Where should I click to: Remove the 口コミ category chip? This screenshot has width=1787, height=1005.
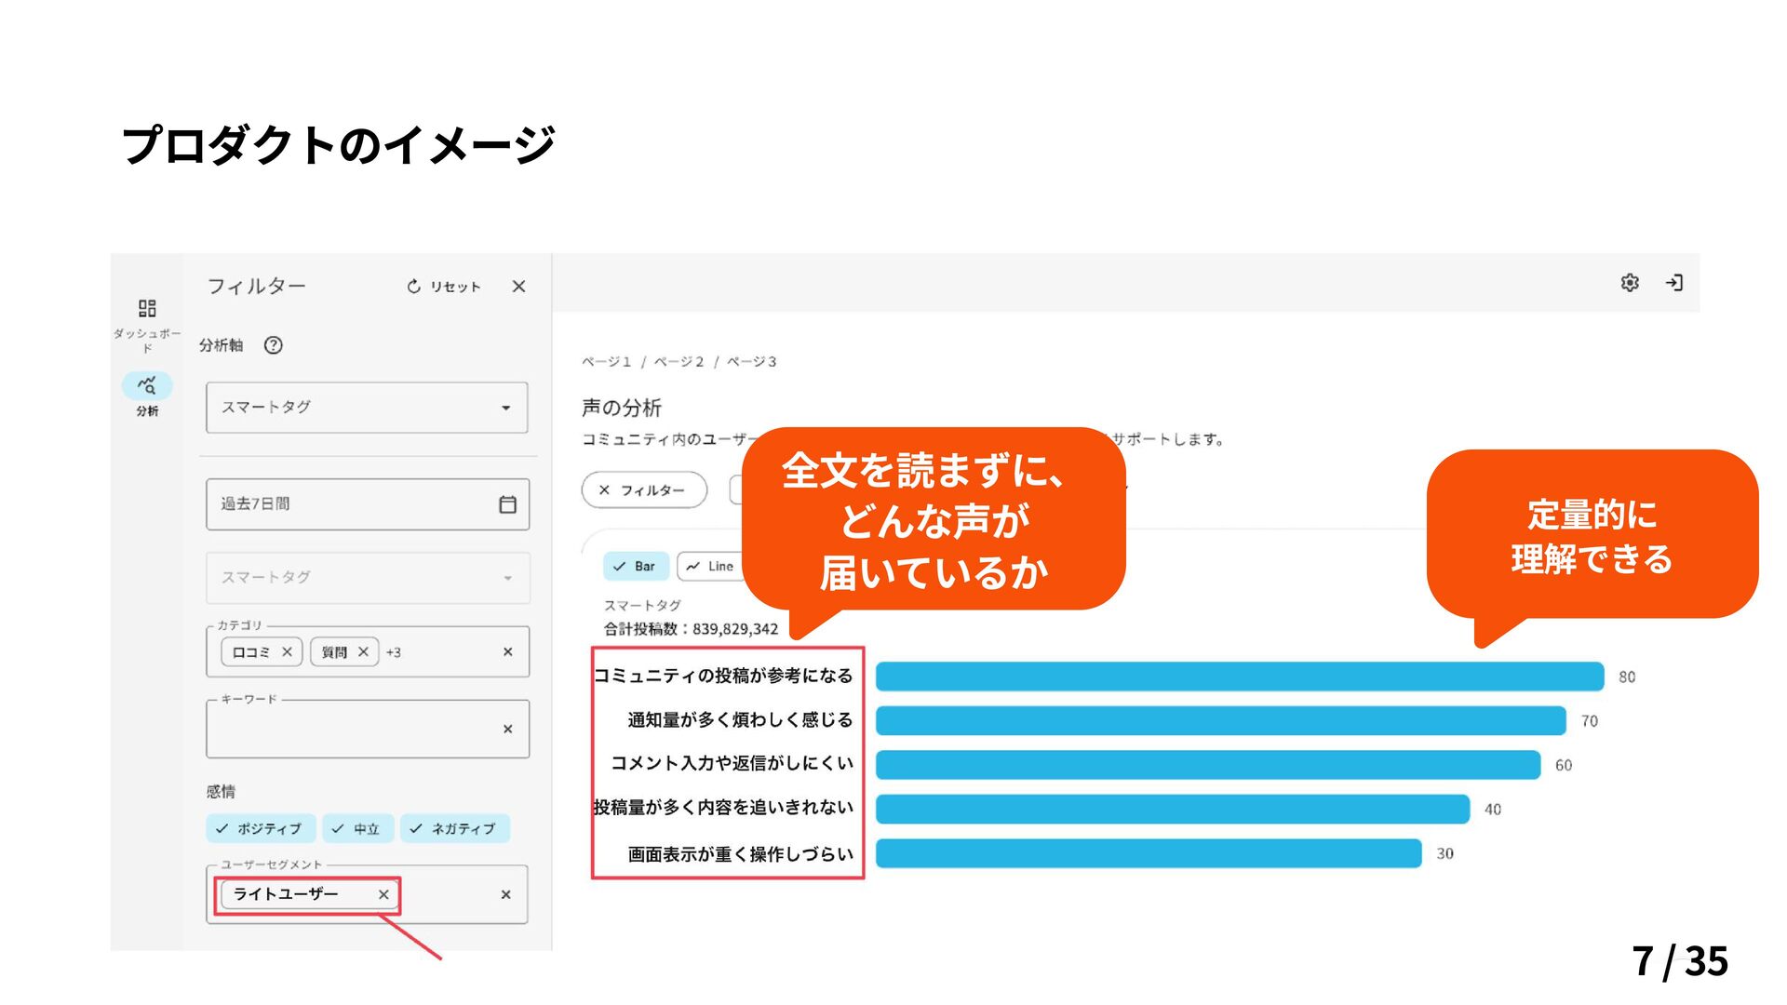point(287,652)
